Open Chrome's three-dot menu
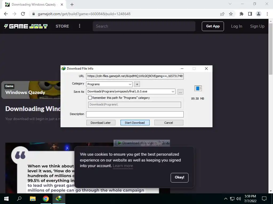This screenshot has height=204, width=273. 267,14
